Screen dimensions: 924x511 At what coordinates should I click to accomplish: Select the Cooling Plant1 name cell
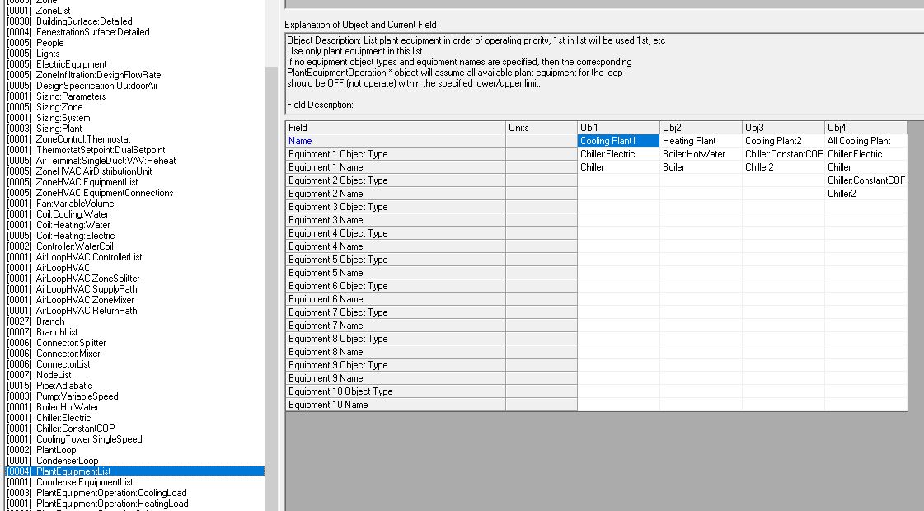coord(618,141)
